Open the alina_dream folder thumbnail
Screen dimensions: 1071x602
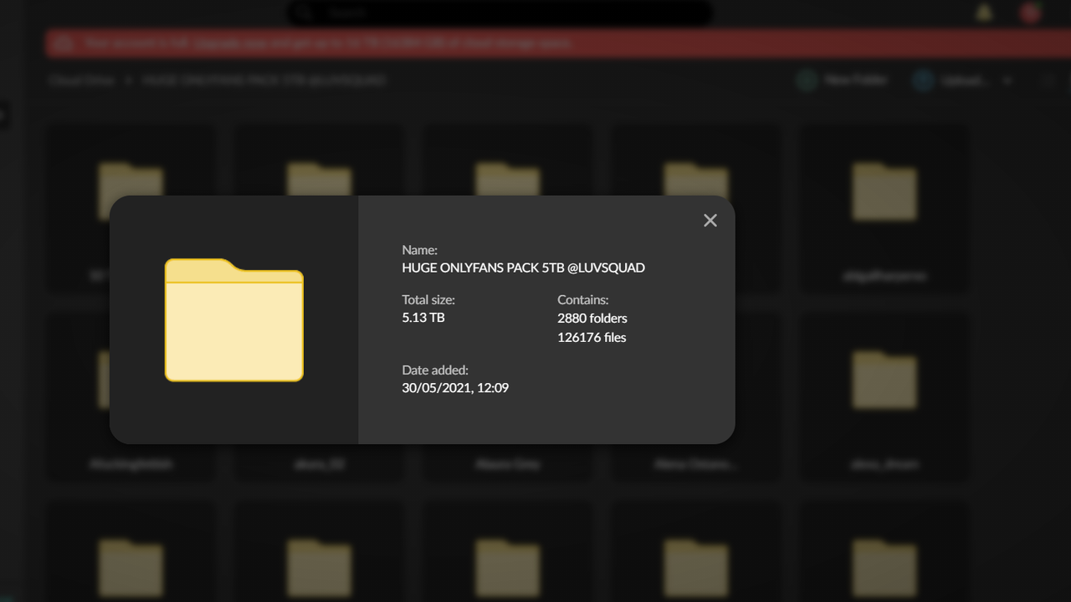pyautogui.click(x=884, y=380)
